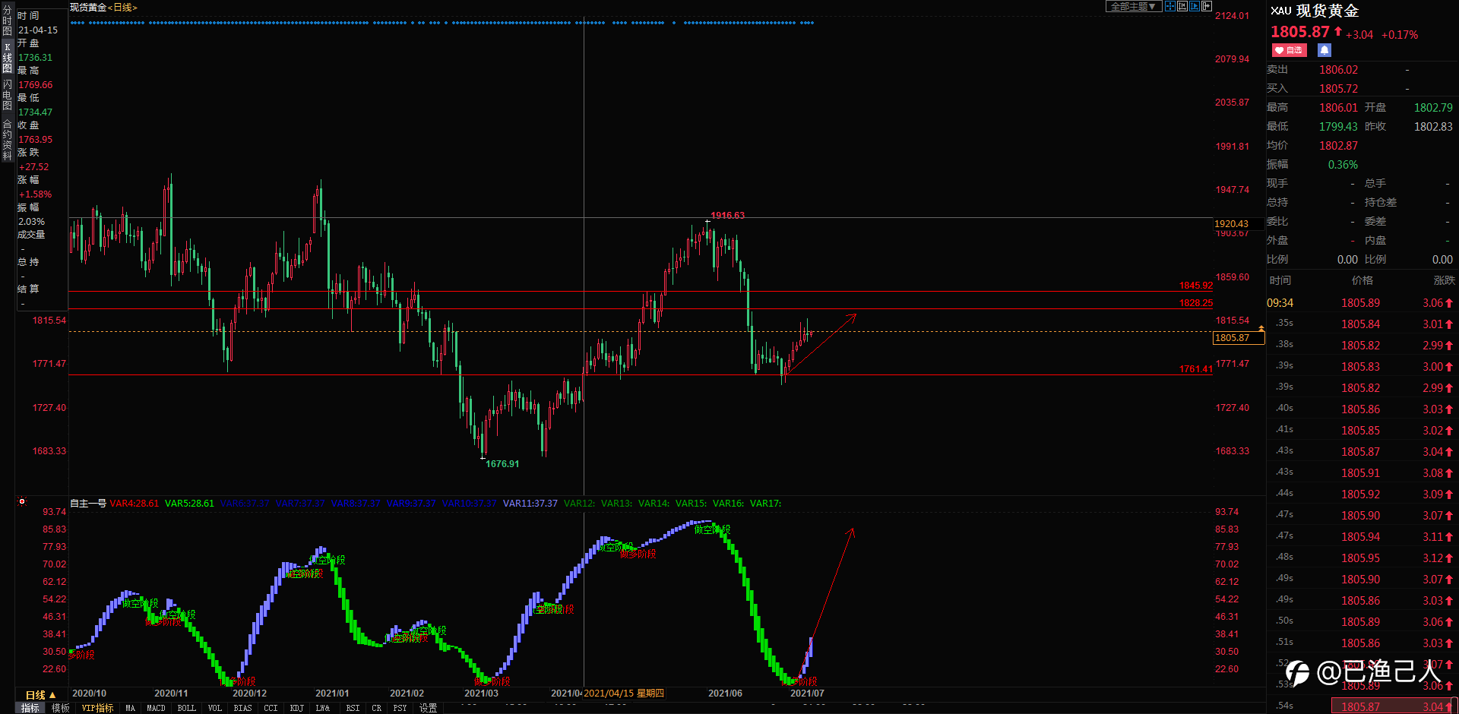Switch to the 模板 tab
This screenshot has height=714, width=1459.
[60, 708]
